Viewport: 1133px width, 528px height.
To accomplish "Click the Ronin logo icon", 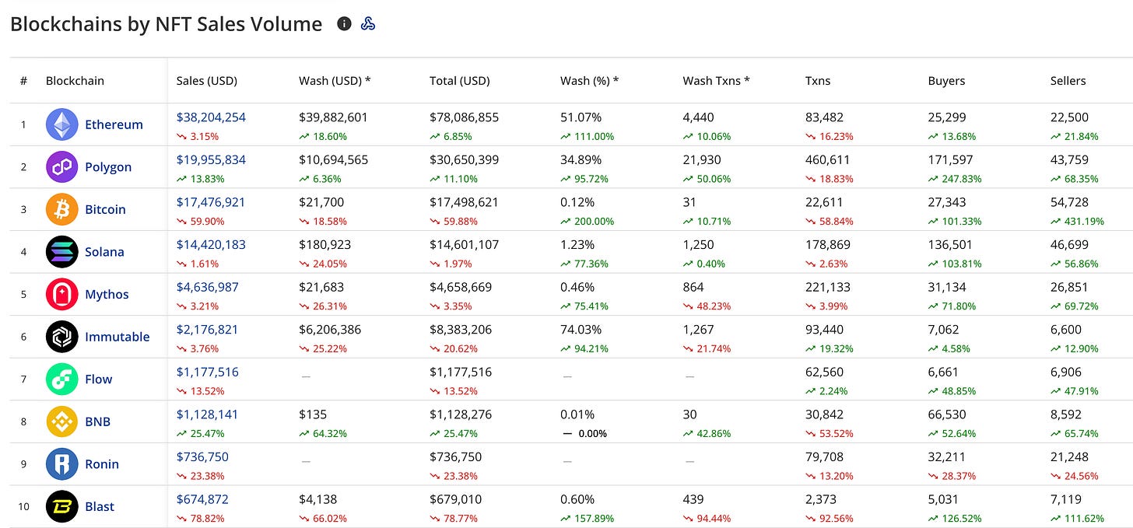I will 62,464.
